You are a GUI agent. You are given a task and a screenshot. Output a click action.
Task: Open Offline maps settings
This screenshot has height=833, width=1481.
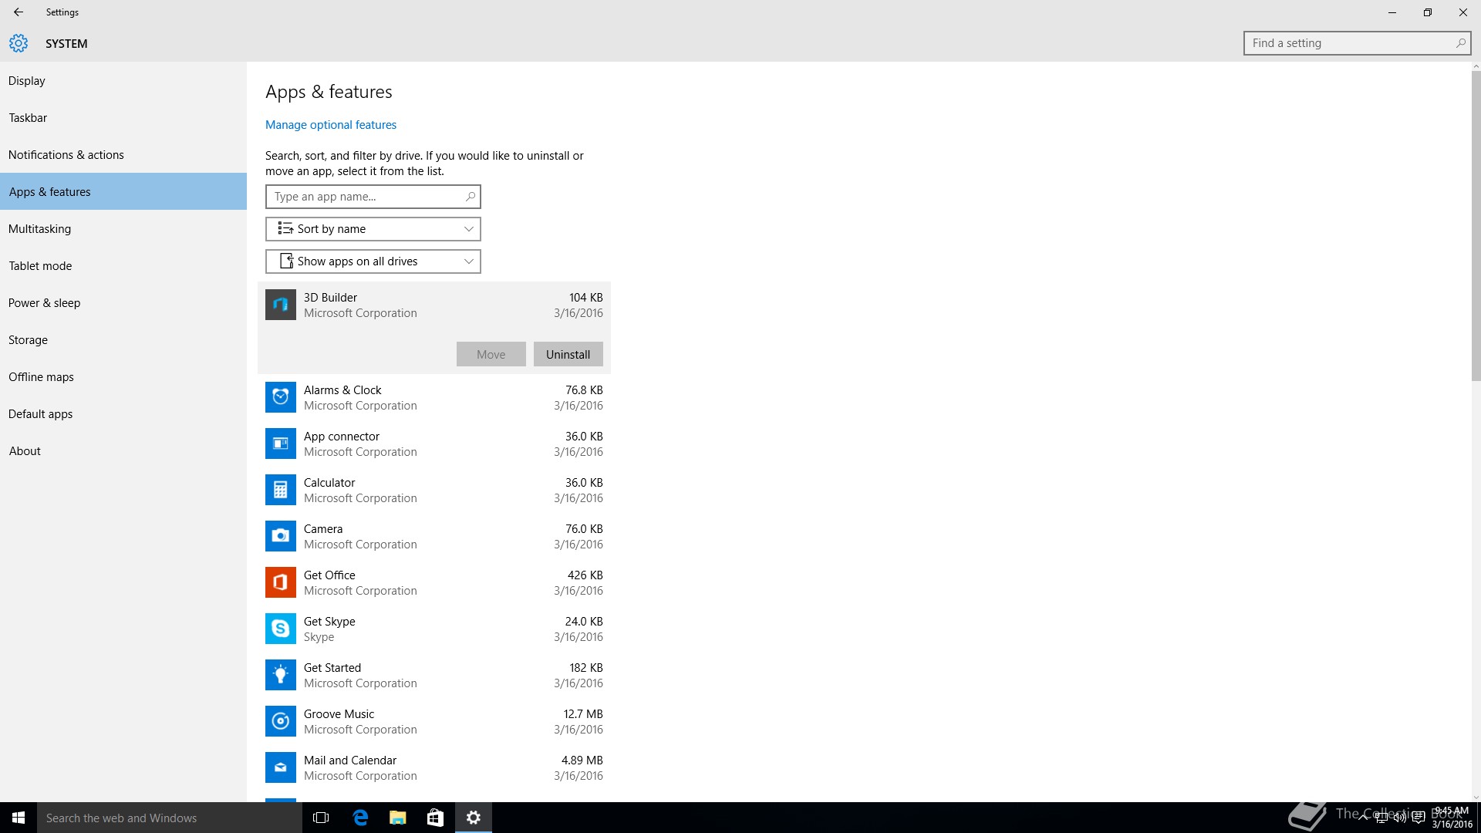(123, 377)
